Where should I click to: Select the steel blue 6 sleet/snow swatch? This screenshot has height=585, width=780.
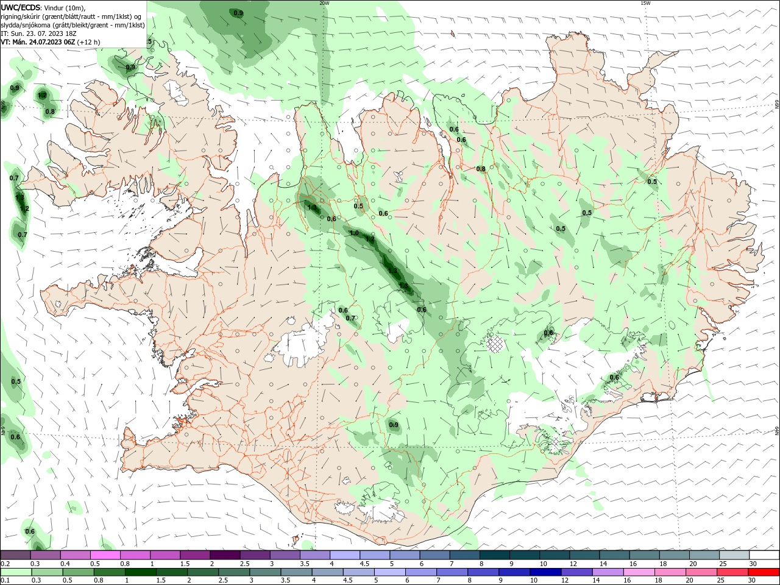(x=434, y=555)
